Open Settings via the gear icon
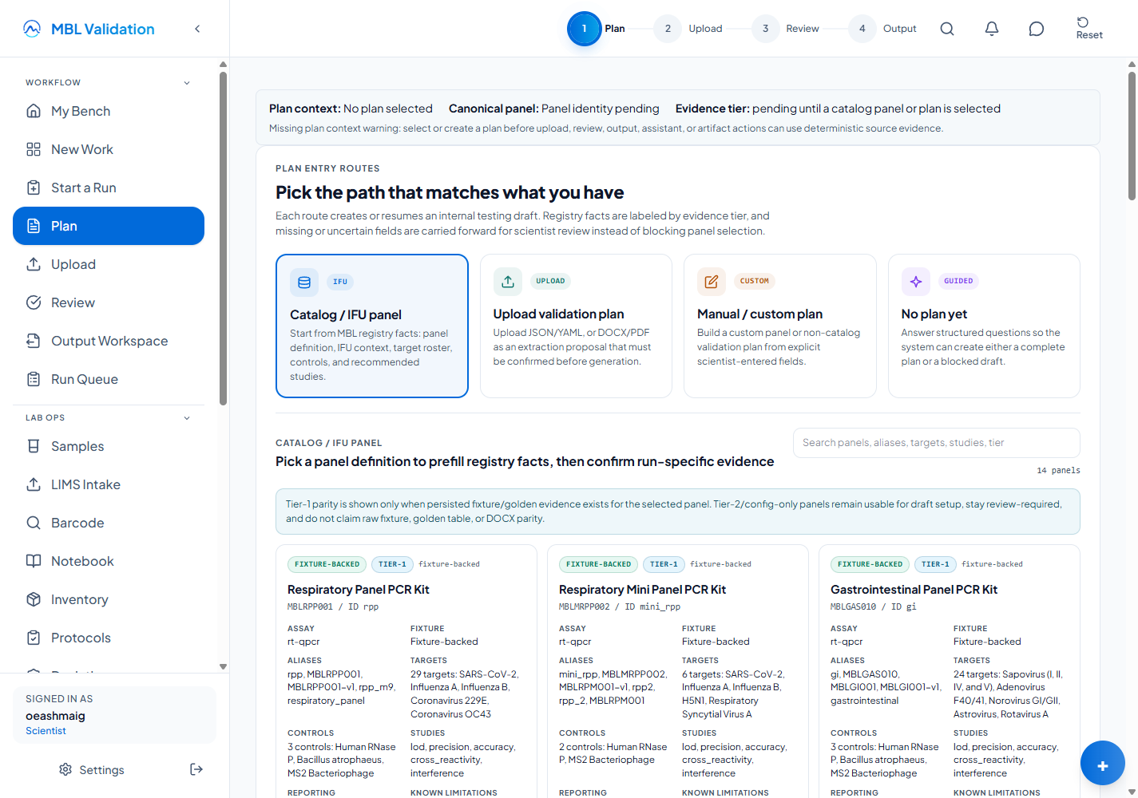This screenshot has height=798, width=1138. point(65,769)
